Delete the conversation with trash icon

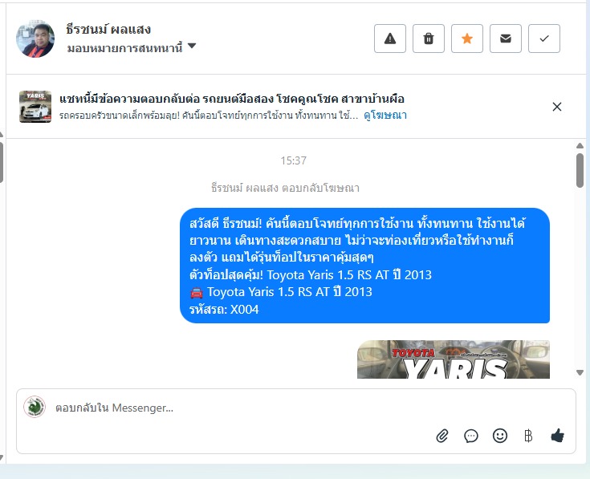429,39
